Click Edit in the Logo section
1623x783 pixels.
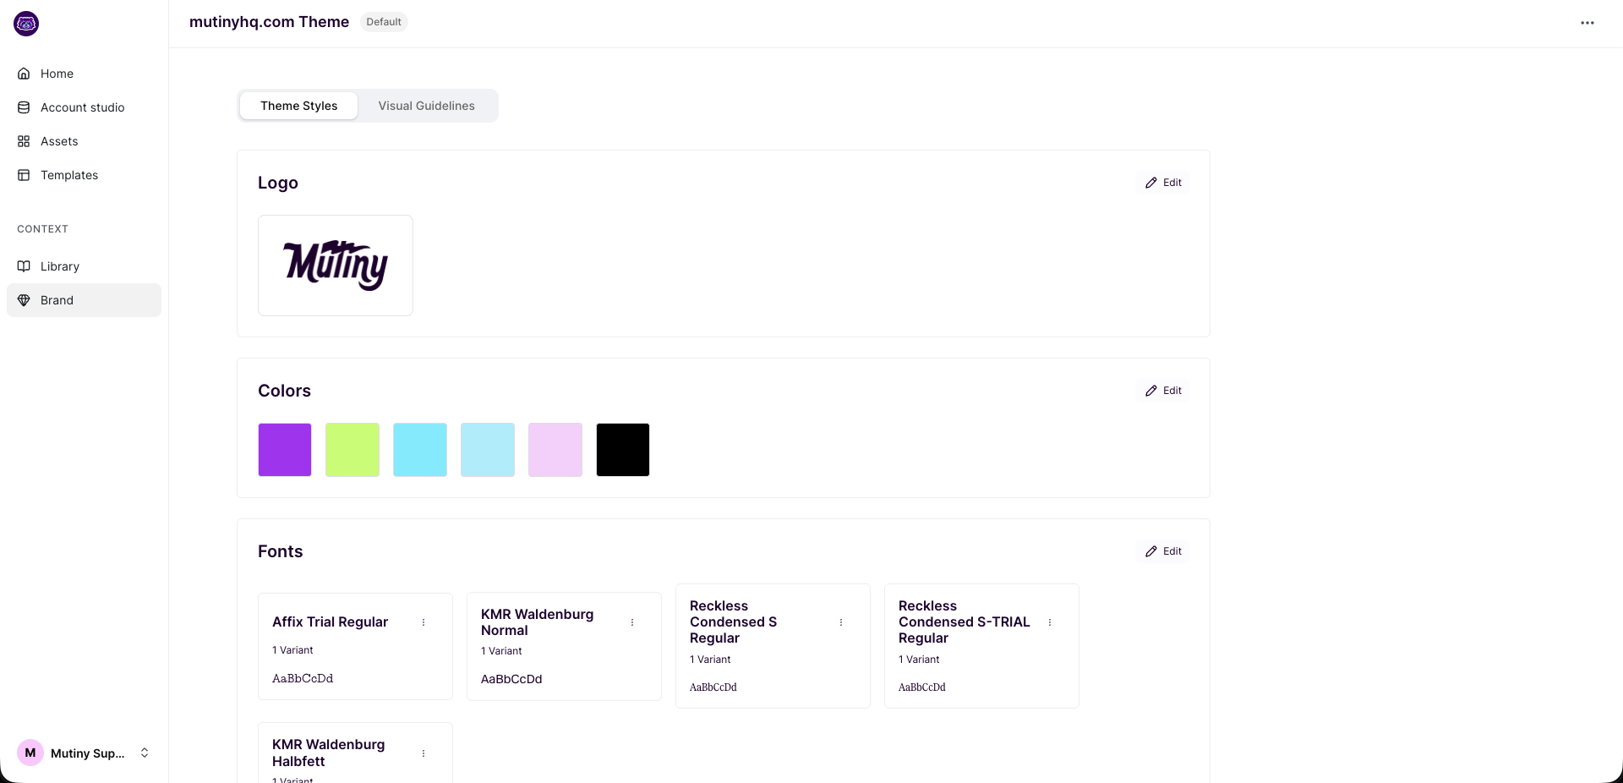click(x=1163, y=183)
